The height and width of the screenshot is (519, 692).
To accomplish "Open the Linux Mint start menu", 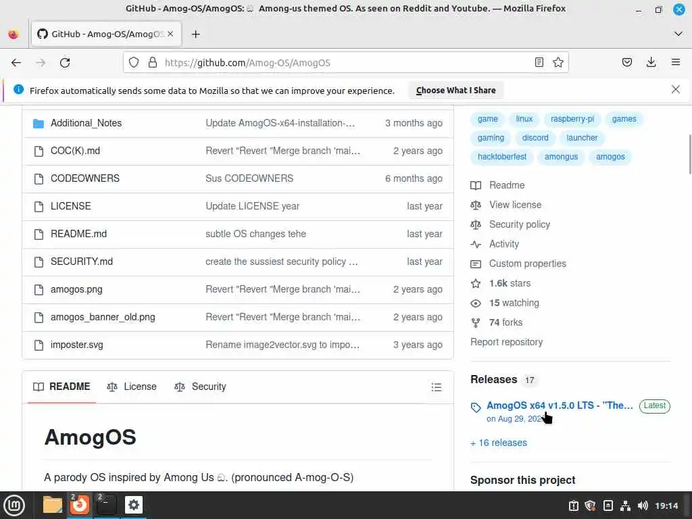I will click(x=14, y=505).
